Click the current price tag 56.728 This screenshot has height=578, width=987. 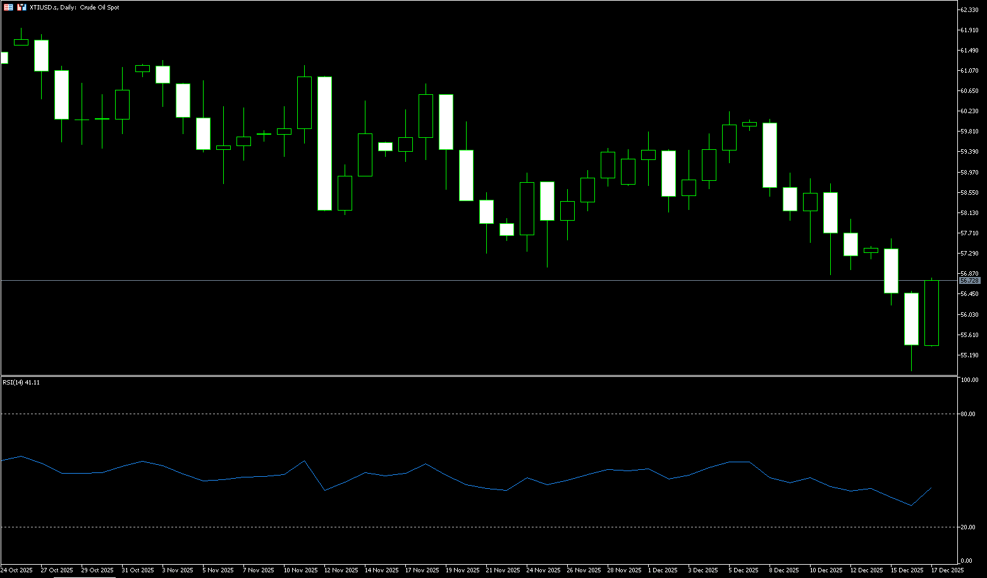[x=969, y=280]
